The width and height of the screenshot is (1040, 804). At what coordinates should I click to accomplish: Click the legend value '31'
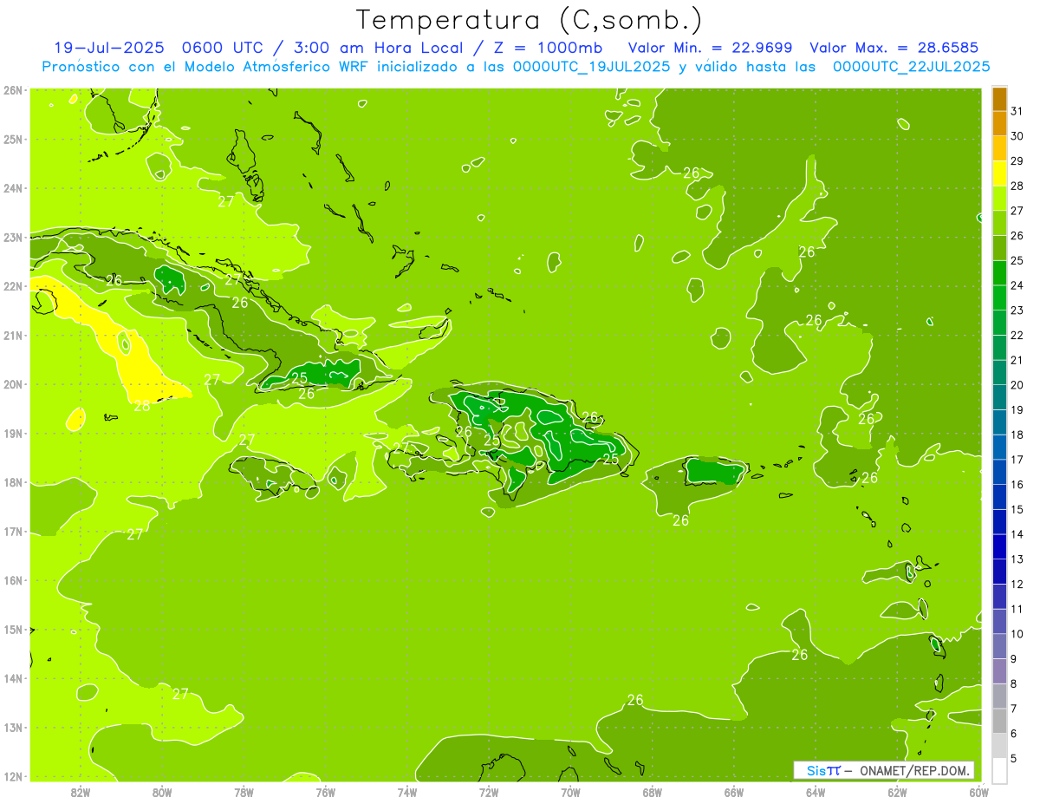click(1017, 111)
